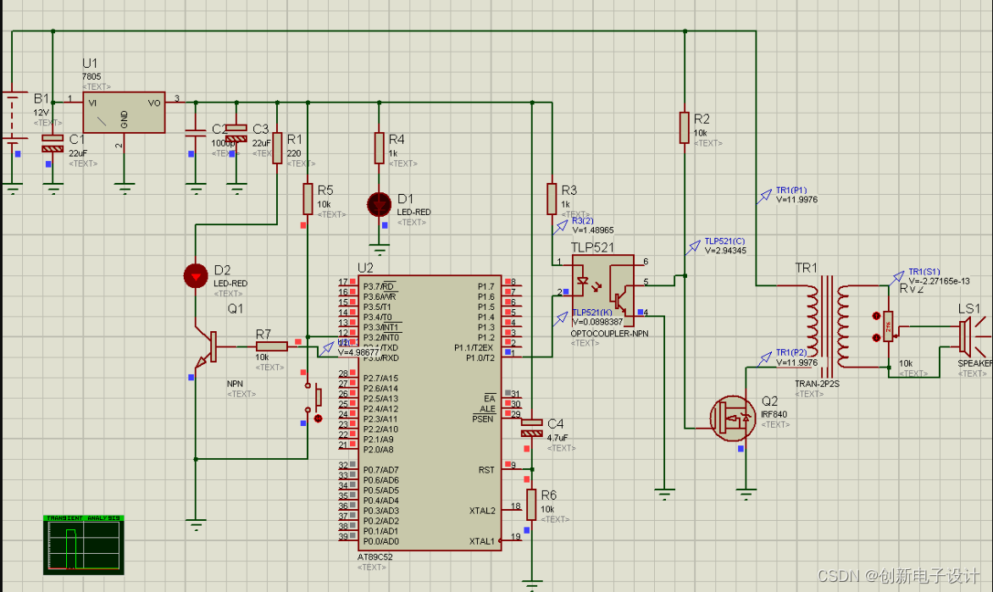
Task: Click the P3.7/RD pin label
Action: (380, 286)
